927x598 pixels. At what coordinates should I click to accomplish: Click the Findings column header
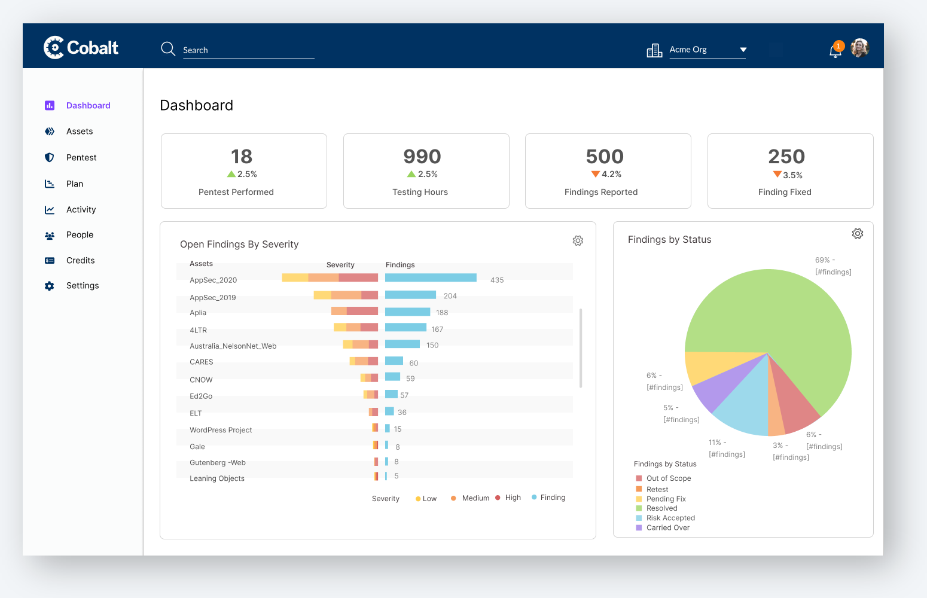click(x=400, y=265)
